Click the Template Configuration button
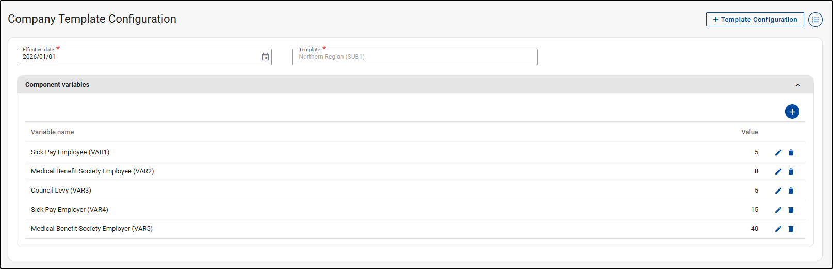This screenshot has height=269, width=833. pyautogui.click(x=755, y=20)
